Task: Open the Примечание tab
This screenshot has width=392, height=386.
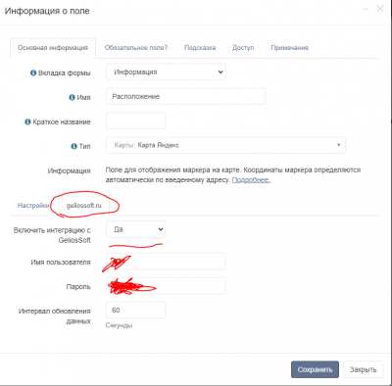Action: (289, 48)
